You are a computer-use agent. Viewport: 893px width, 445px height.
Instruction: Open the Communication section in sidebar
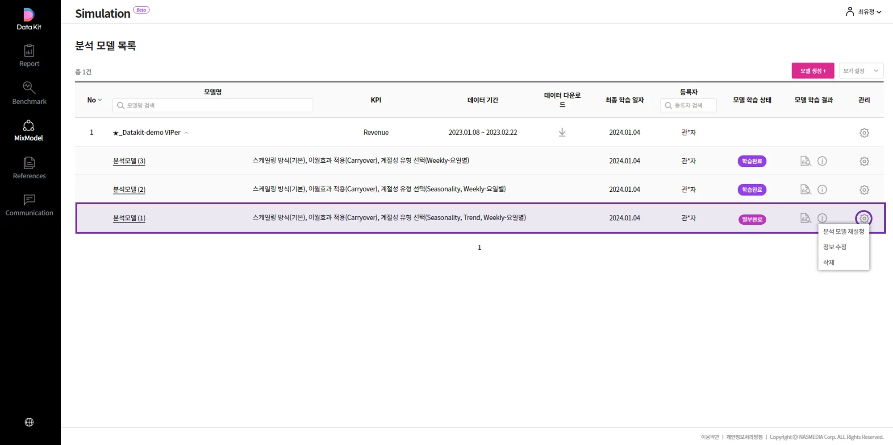point(29,205)
